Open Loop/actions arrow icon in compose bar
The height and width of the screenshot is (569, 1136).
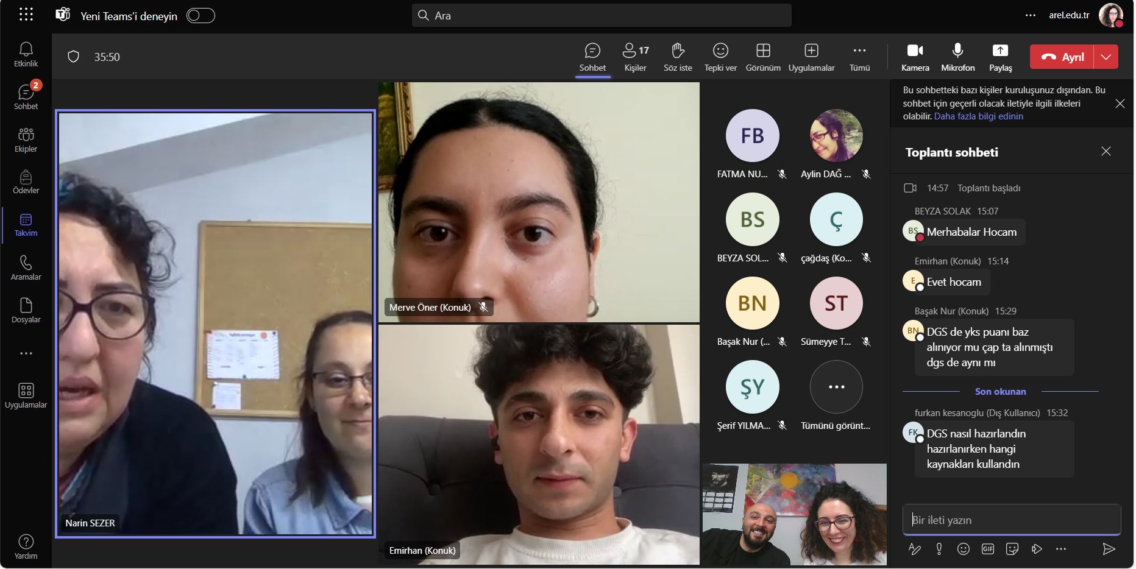pyautogui.click(x=1037, y=549)
